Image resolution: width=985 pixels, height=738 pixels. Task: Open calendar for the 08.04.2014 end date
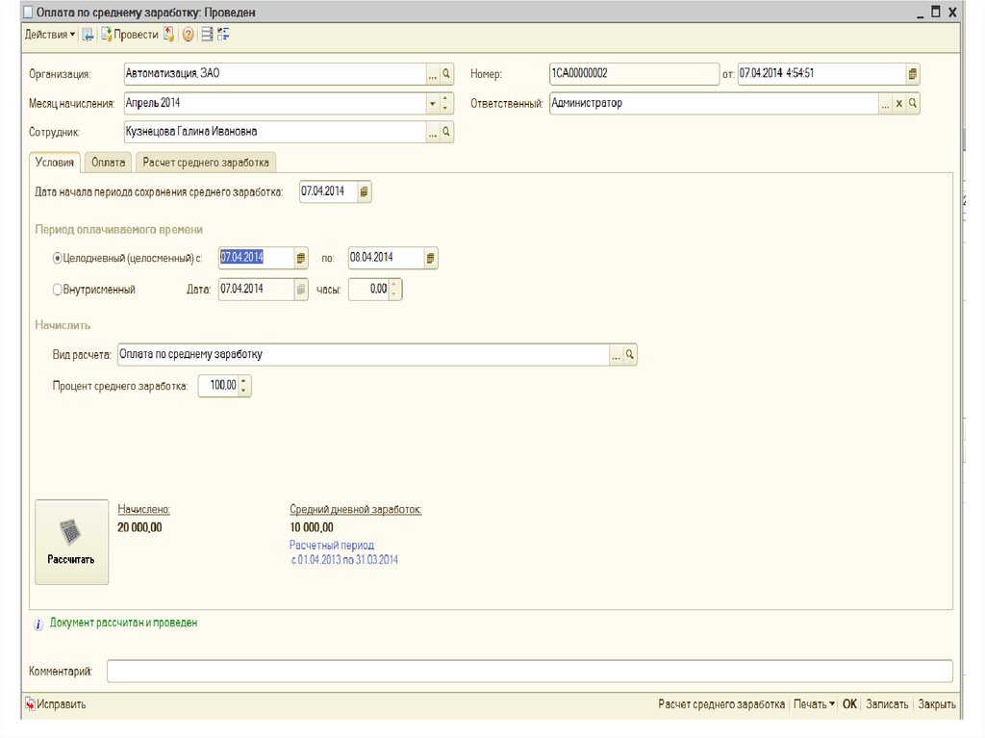430,258
